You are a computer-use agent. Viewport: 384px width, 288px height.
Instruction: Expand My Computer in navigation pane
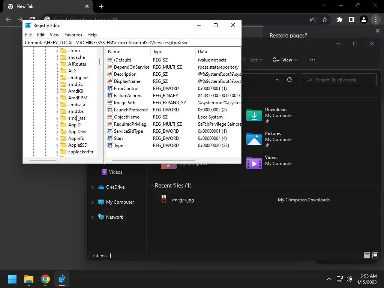pos(93,202)
